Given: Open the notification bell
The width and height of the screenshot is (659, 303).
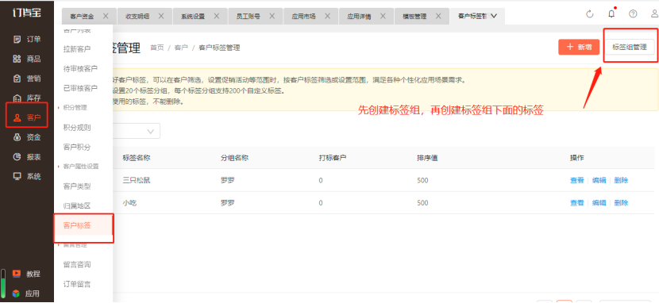Looking at the screenshot, I should pyautogui.click(x=611, y=13).
